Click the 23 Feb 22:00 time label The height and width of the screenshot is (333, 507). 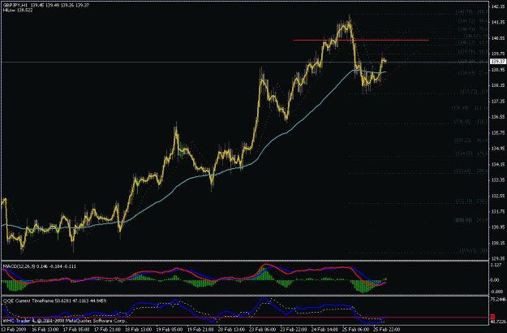pos(294,330)
